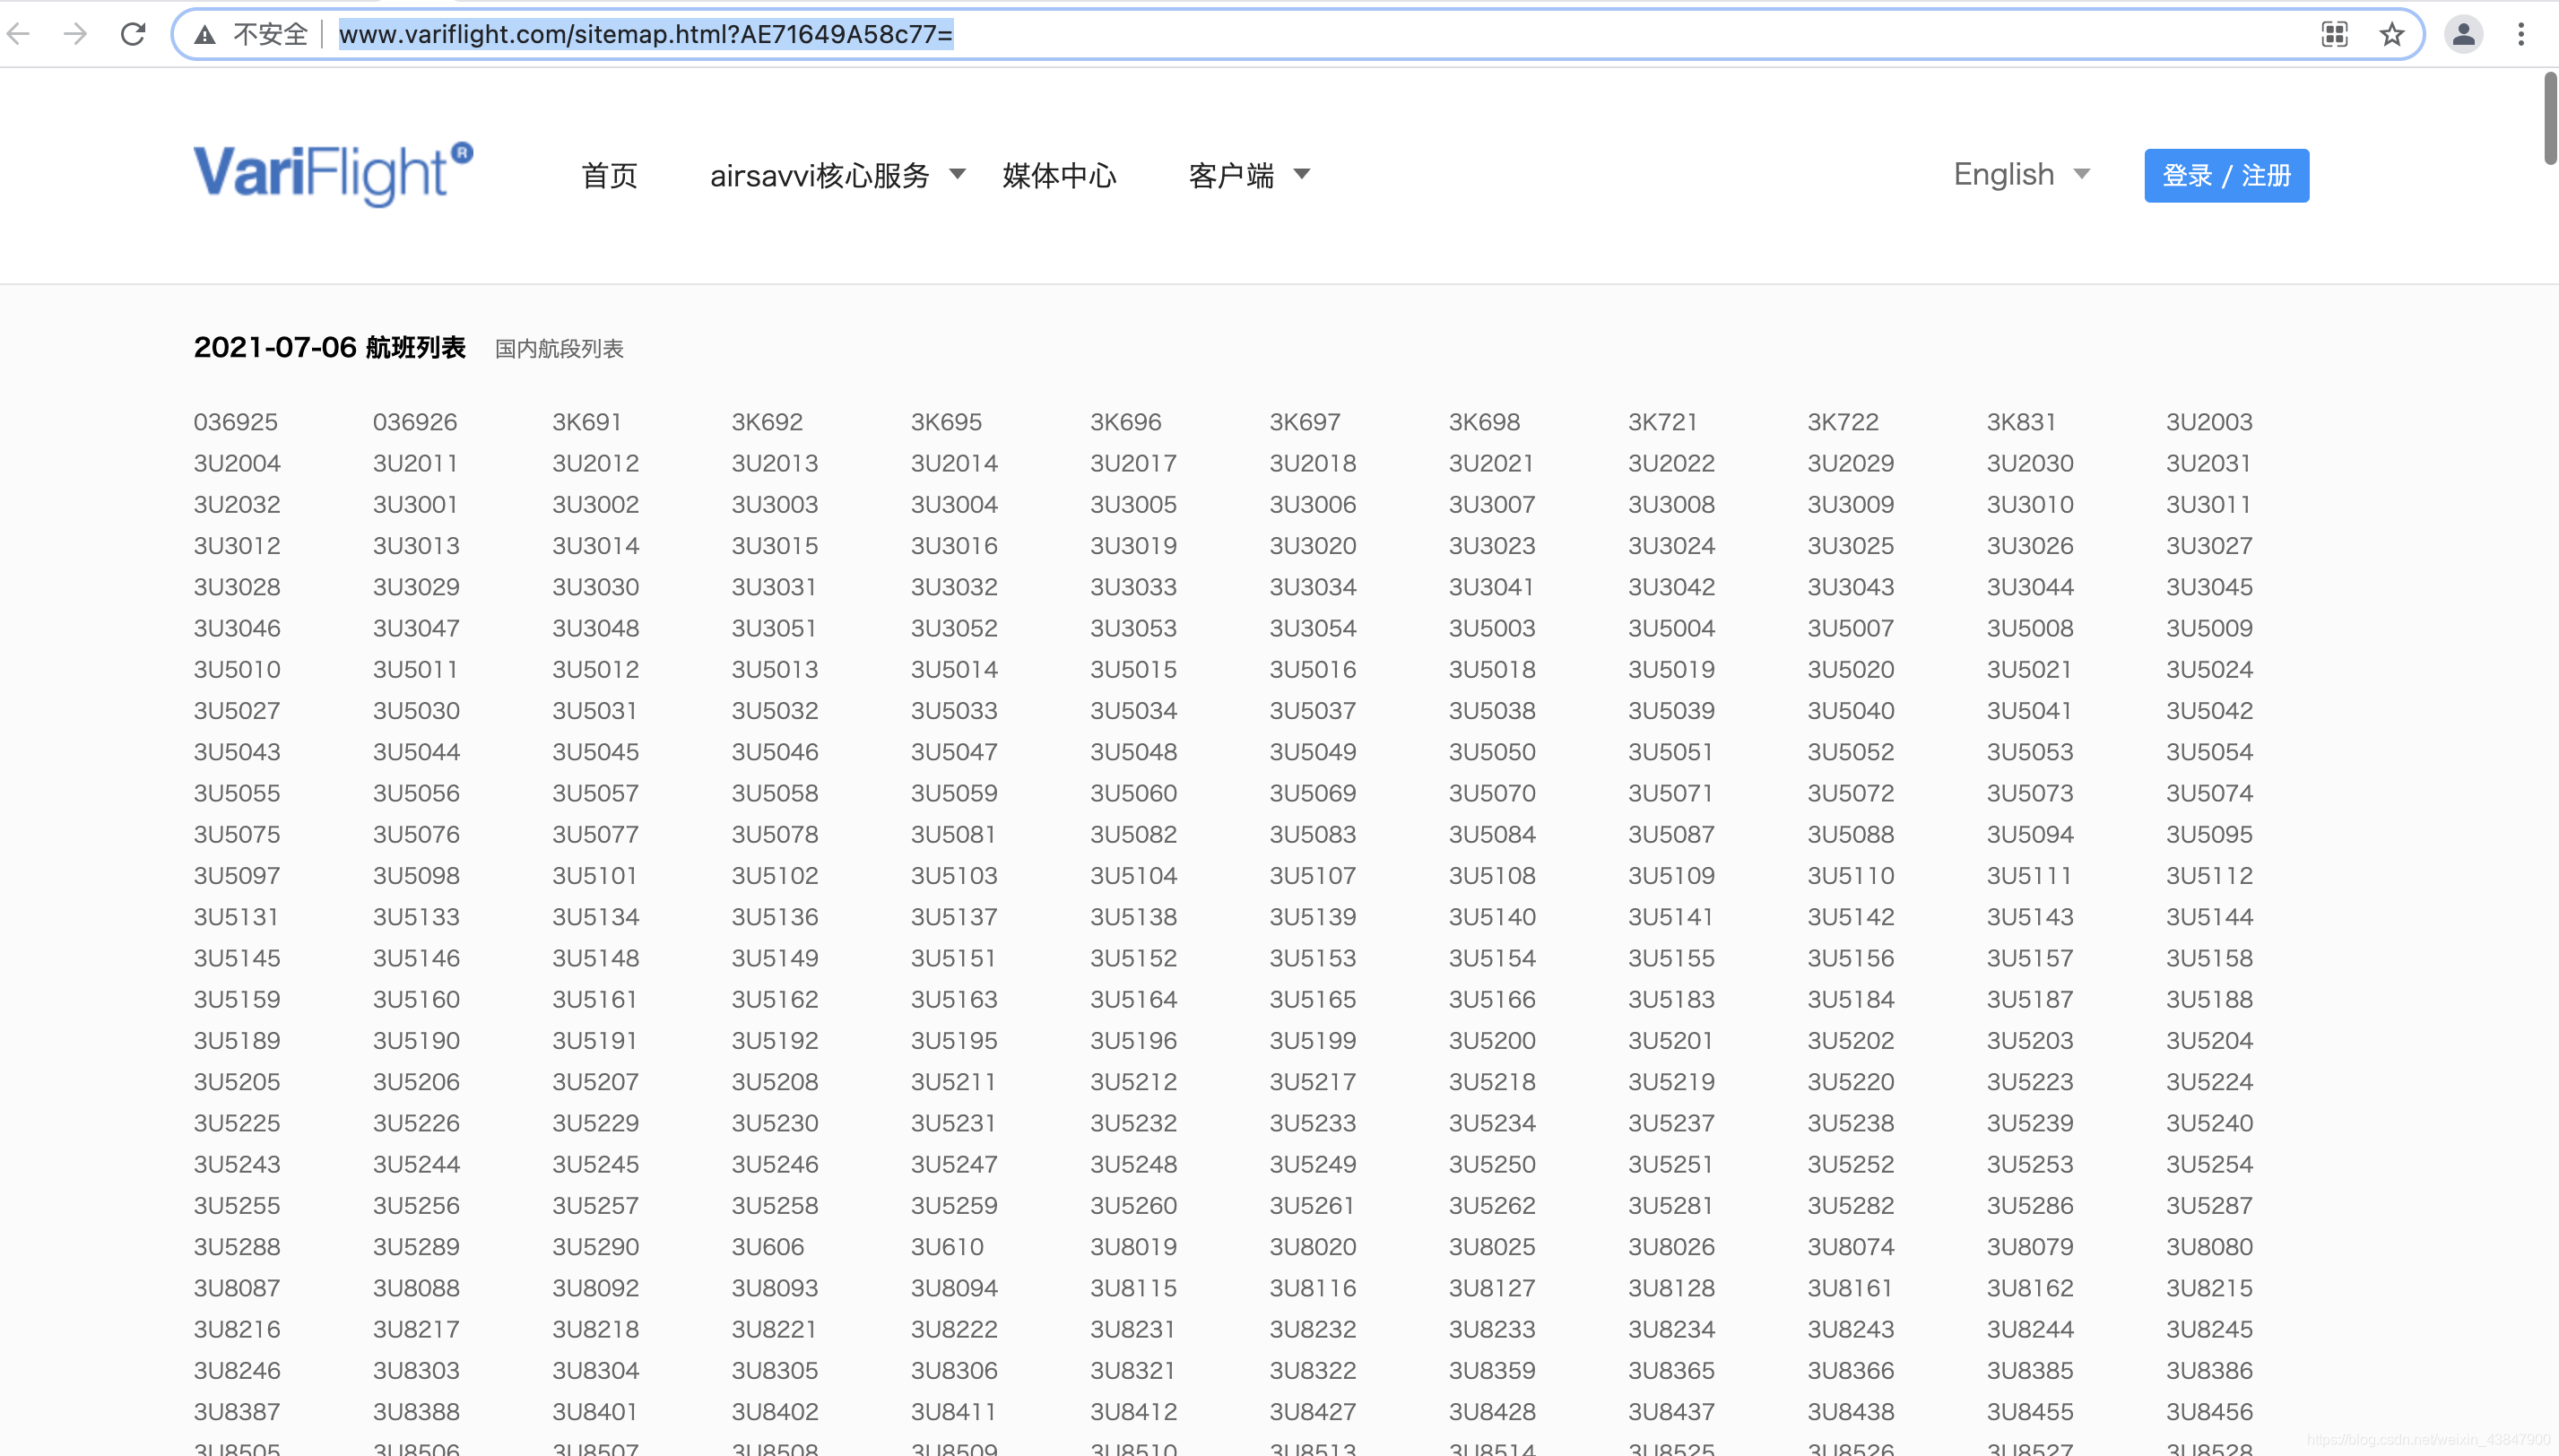Open flight 3U2031 link
Viewport: 2559px width, 1456px height.
point(2208,463)
